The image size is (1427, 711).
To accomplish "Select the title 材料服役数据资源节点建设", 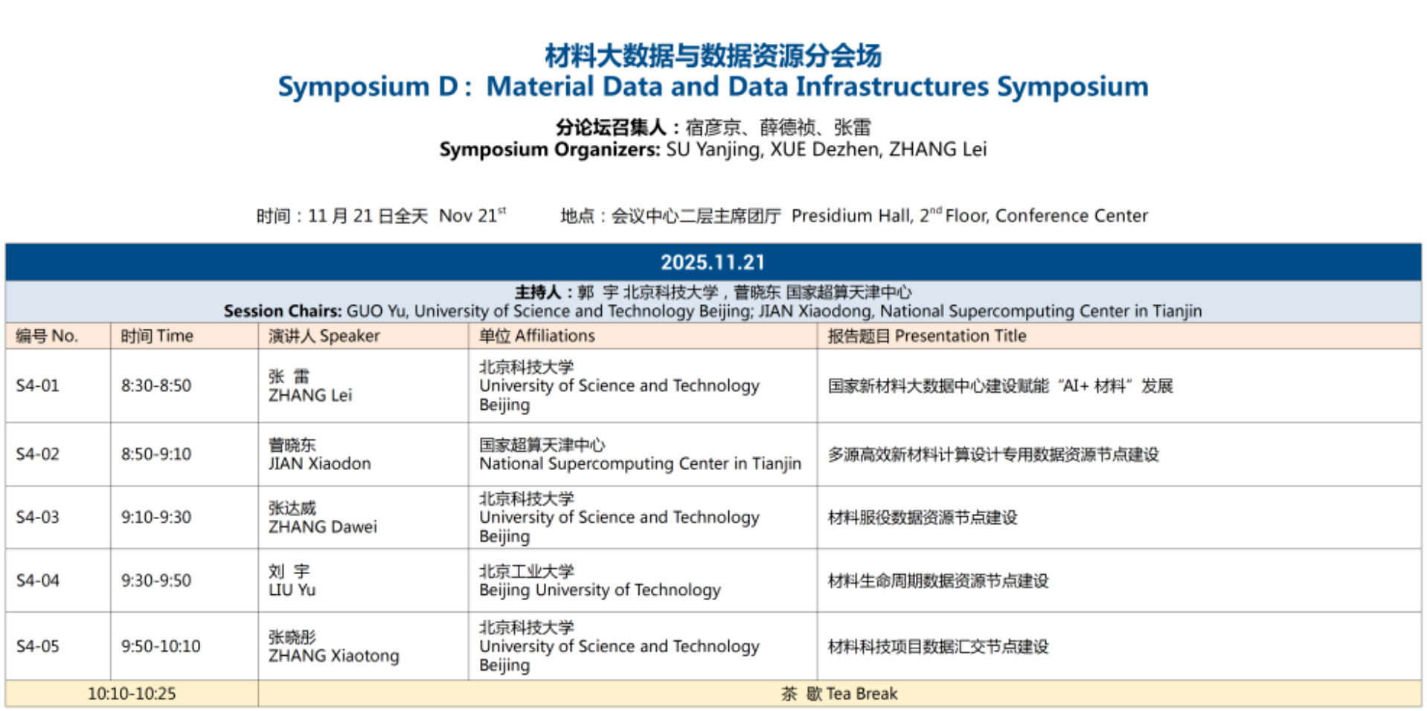I will click(923, 518).
